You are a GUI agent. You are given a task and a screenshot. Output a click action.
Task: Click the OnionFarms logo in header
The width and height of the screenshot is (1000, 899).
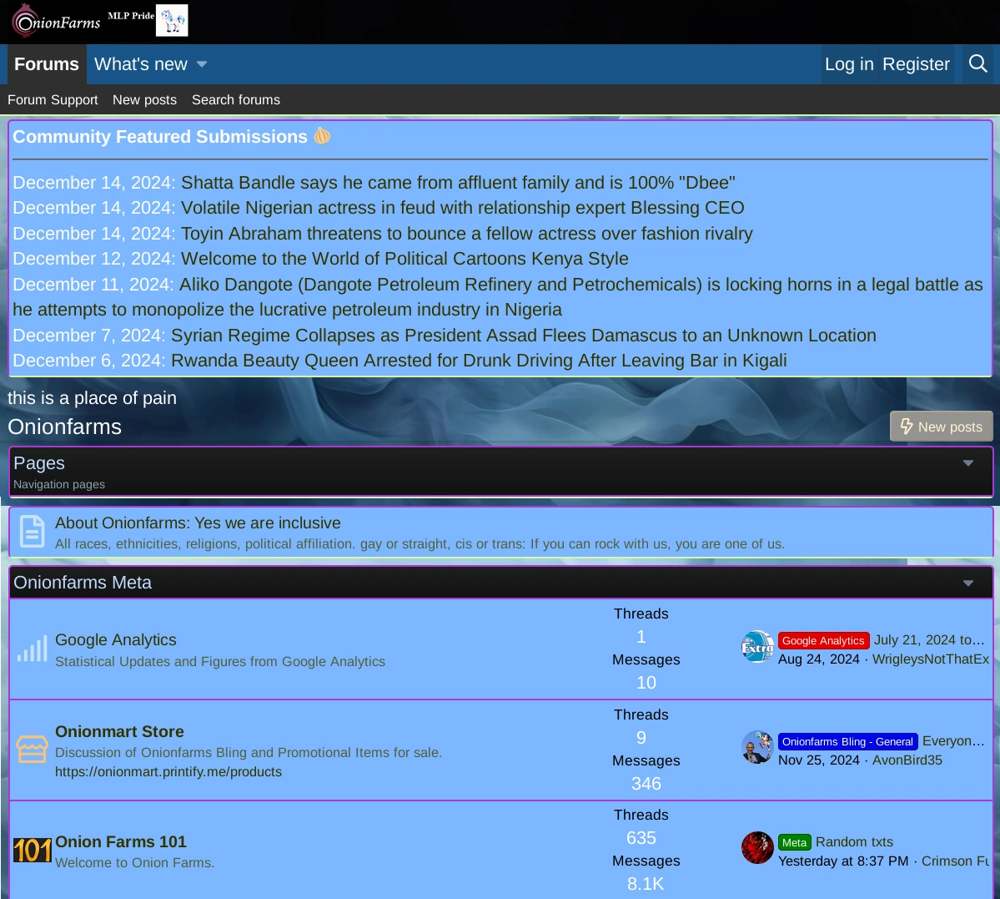pos(56,21)
